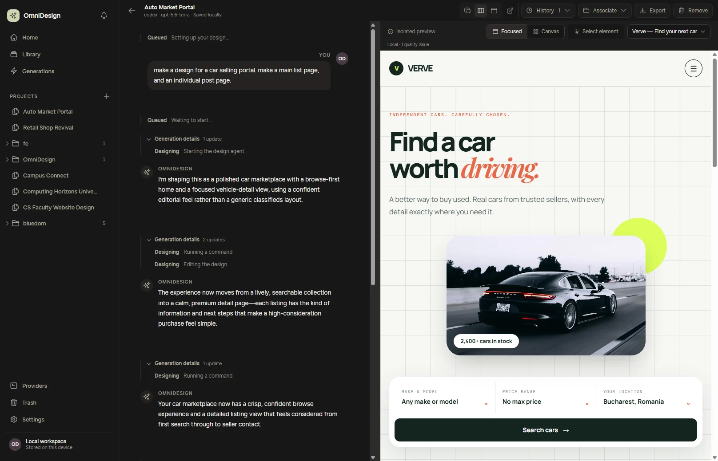The image size is (718, 461).
Task: Open the Auto Market Portal project
Action: (x=60, y=112)
